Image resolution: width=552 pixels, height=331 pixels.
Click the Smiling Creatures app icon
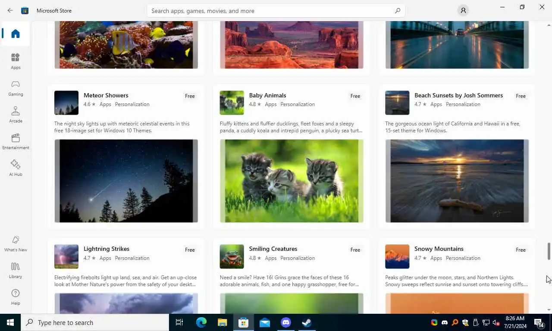click(x=232, y=256)
